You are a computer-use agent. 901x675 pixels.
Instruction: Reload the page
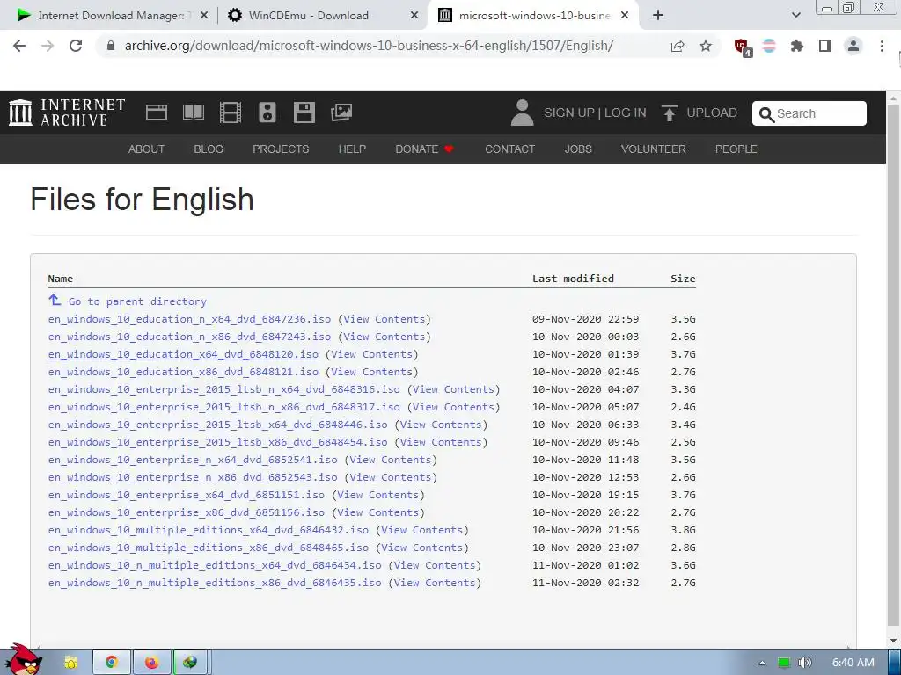[76, 46]
